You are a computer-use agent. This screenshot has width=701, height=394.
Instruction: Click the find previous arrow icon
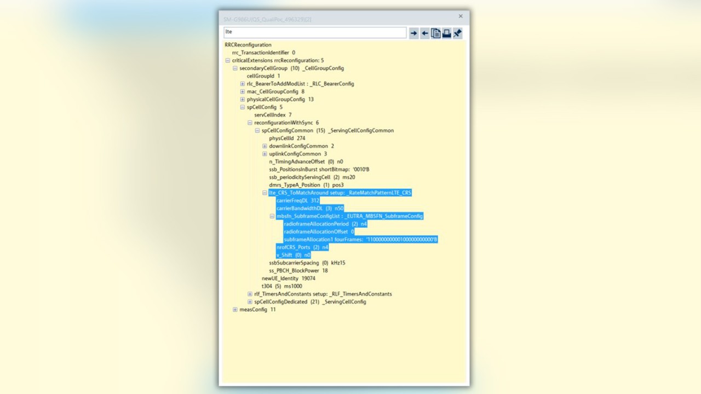425,33
